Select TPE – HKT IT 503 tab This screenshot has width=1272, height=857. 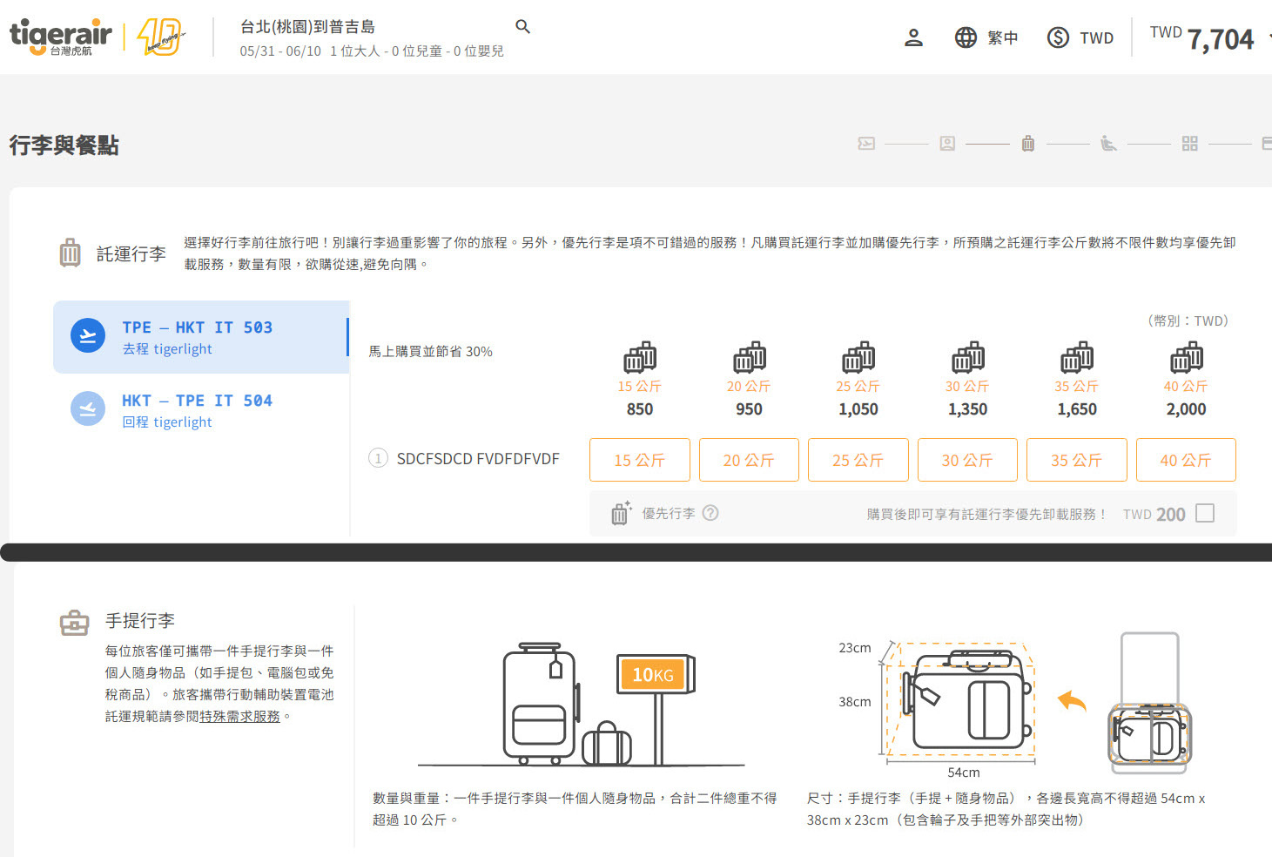coord(201,337)
